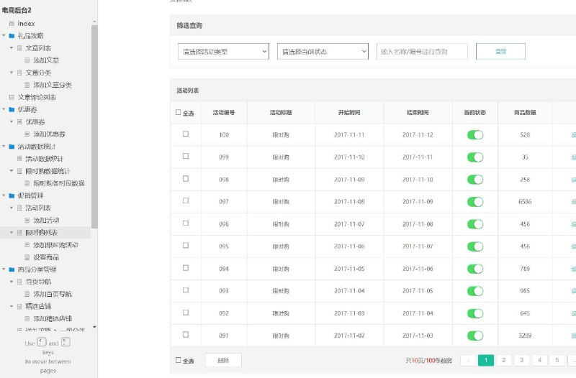Click the right arrow key icon in the hint

click(x=66, y=342)
